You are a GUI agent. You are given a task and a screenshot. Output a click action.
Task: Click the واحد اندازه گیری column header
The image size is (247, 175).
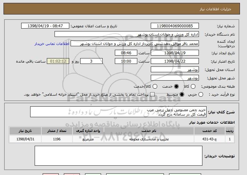pos(88,131)
